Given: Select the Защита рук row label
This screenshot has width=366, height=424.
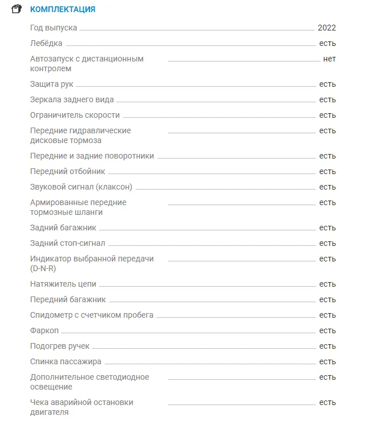Looking at the screenshot, I should (x=52, y=84).
